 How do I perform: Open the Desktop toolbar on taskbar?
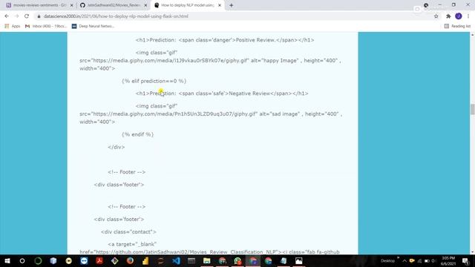coord(387,260)
